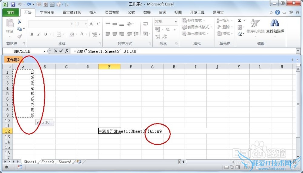This screenshot has height=173, width=303.
Task: Click the Insert Worksheet icon
Action: [79, 162]
